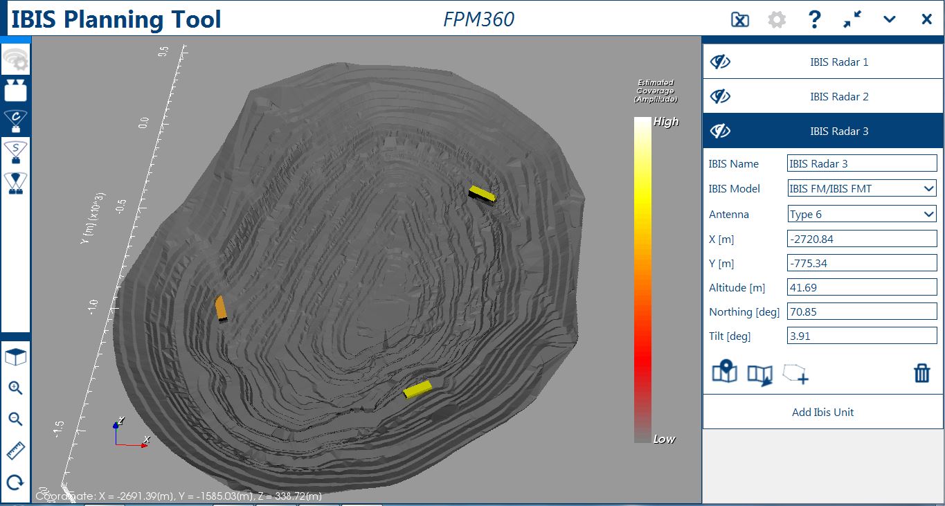Toggle visibility of IBIS Radar 3
The width and height of the screenshot is (945, 506).
[720, 131]
